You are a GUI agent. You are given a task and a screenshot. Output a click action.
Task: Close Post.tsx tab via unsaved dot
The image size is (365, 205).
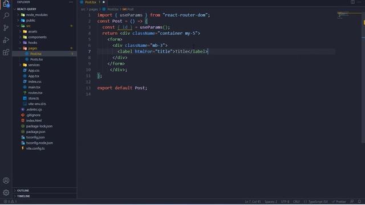pyautogui.click(x=104, y=2)
